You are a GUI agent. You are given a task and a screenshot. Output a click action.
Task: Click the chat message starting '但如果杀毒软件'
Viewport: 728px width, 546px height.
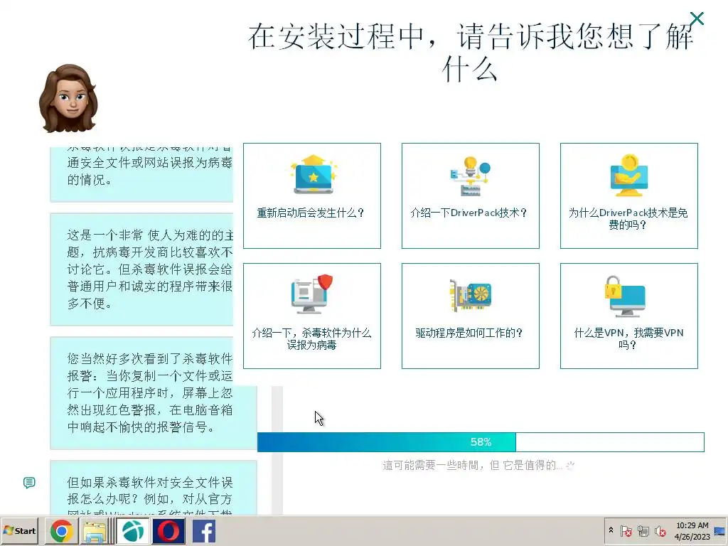pos(154,488)
